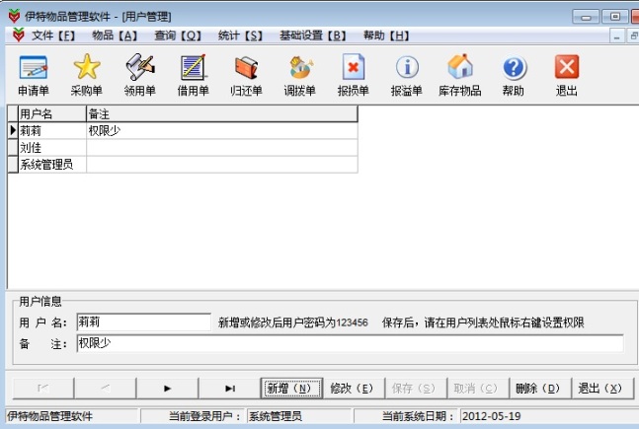The width and height of the screenshot is (639, 429).
Task: Click the red 退出 exit toolbar icon
Action: 567,75
